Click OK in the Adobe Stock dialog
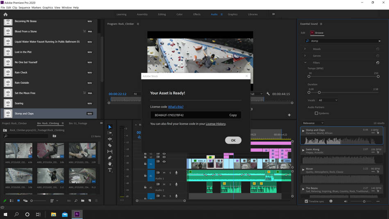 pos(233,140)
